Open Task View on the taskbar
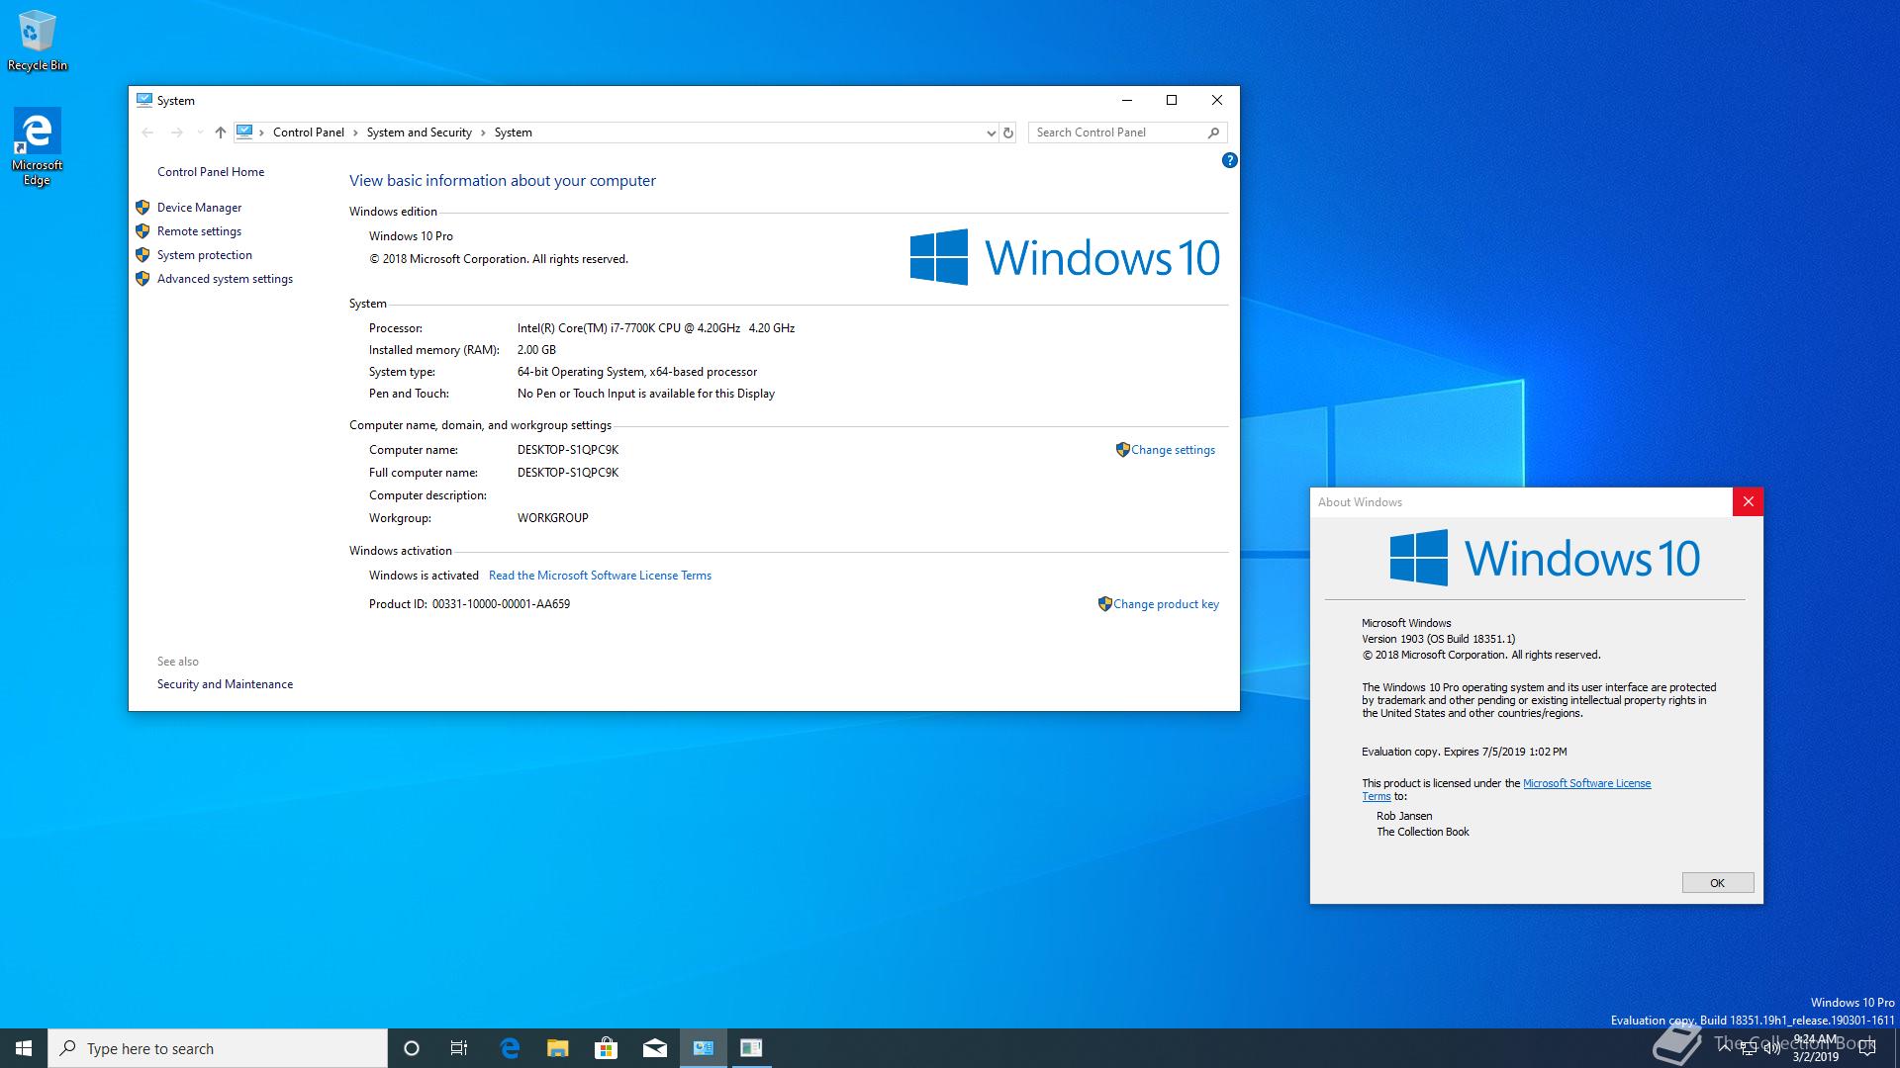This screenshot has height=1068, width=1900. click(459, 1048)
